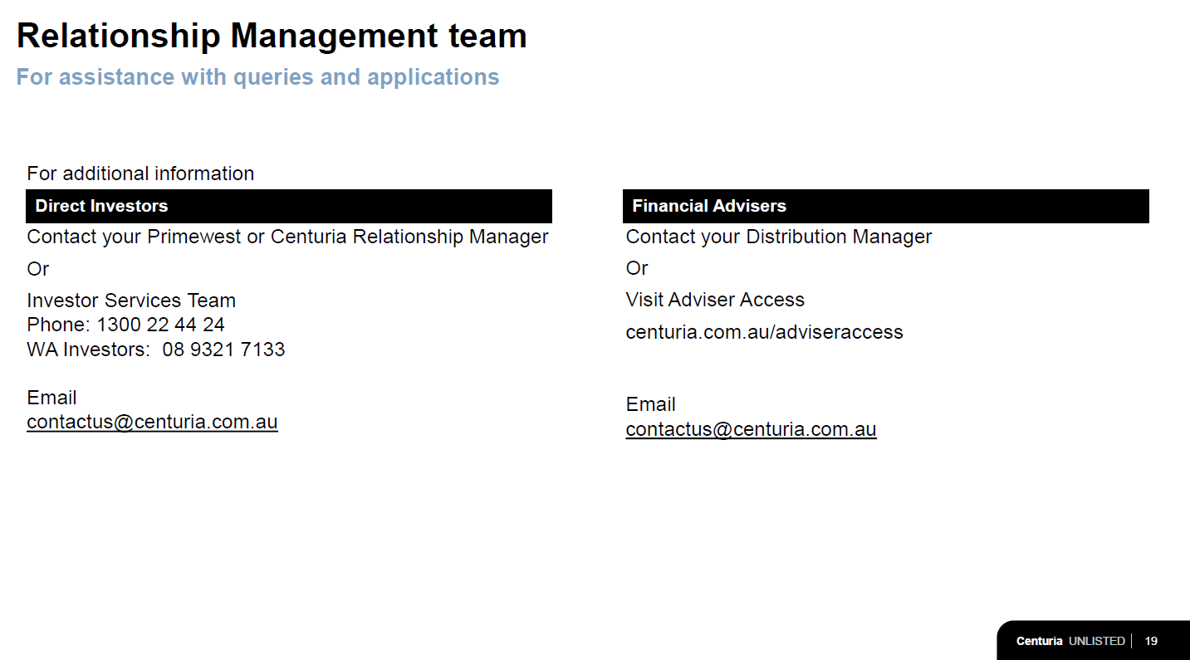Click the Centuria logo in the footer
Screen dimensions: 1190x660
[1039, 641]
